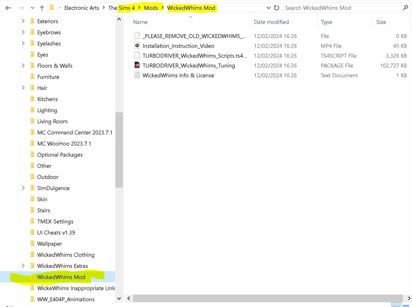Click navigation pane scroll down arrow

119,298
